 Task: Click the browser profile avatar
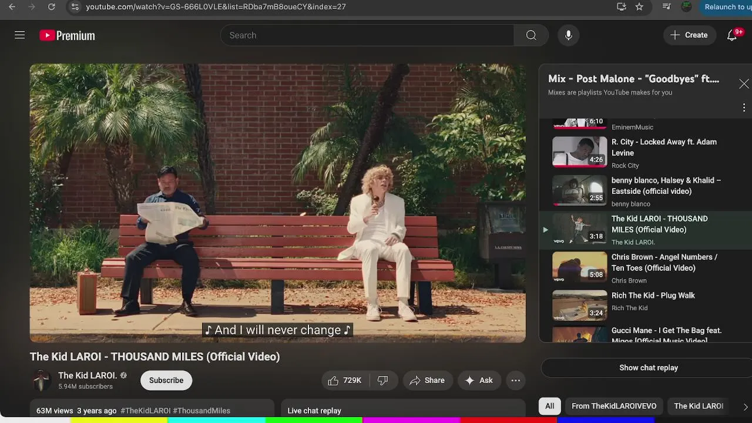coord(686,7)
